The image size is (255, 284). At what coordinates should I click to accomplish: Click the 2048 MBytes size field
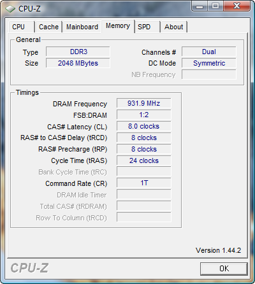point(78,63)
